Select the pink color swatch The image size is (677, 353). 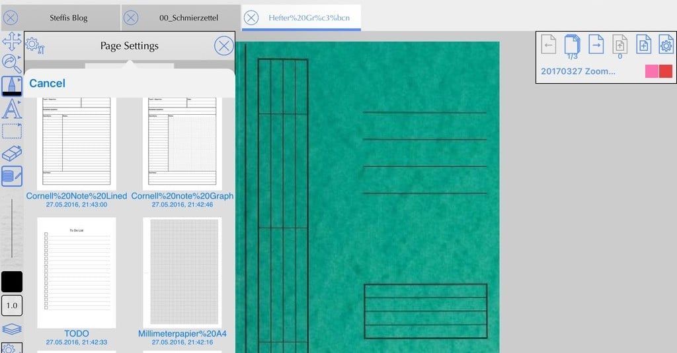click(x=652, y=71)
